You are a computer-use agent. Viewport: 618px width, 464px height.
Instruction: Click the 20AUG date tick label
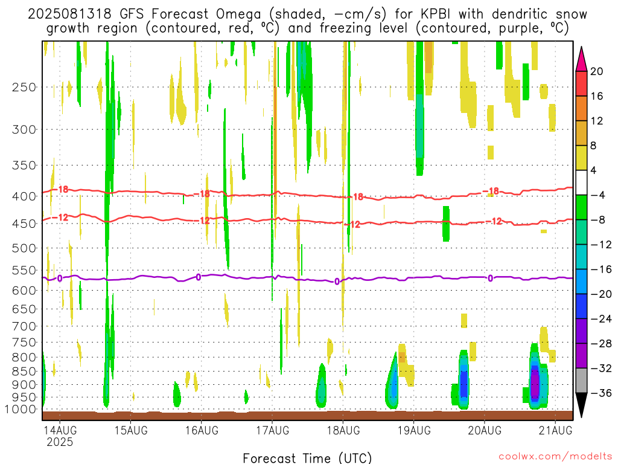pos(485,430)
